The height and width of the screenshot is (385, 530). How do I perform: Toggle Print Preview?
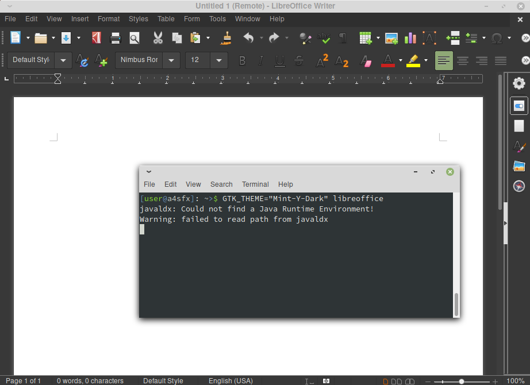[135, 38]
